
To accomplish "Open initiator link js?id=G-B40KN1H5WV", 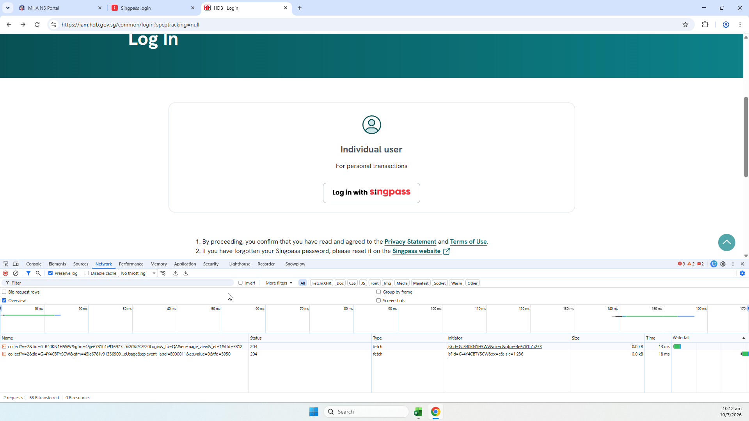I will click(x=494, y=347).
